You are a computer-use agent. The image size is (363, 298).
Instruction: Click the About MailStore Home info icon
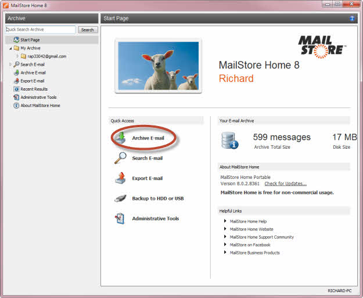click(16, 106)
